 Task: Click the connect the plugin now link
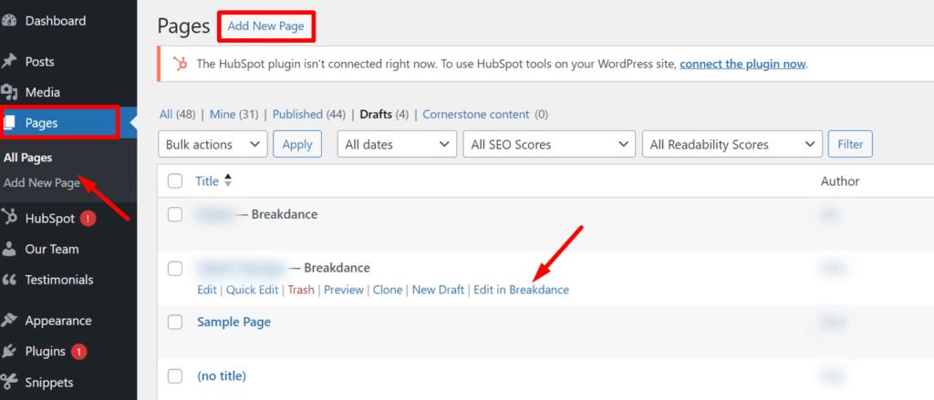coord(742,64)
